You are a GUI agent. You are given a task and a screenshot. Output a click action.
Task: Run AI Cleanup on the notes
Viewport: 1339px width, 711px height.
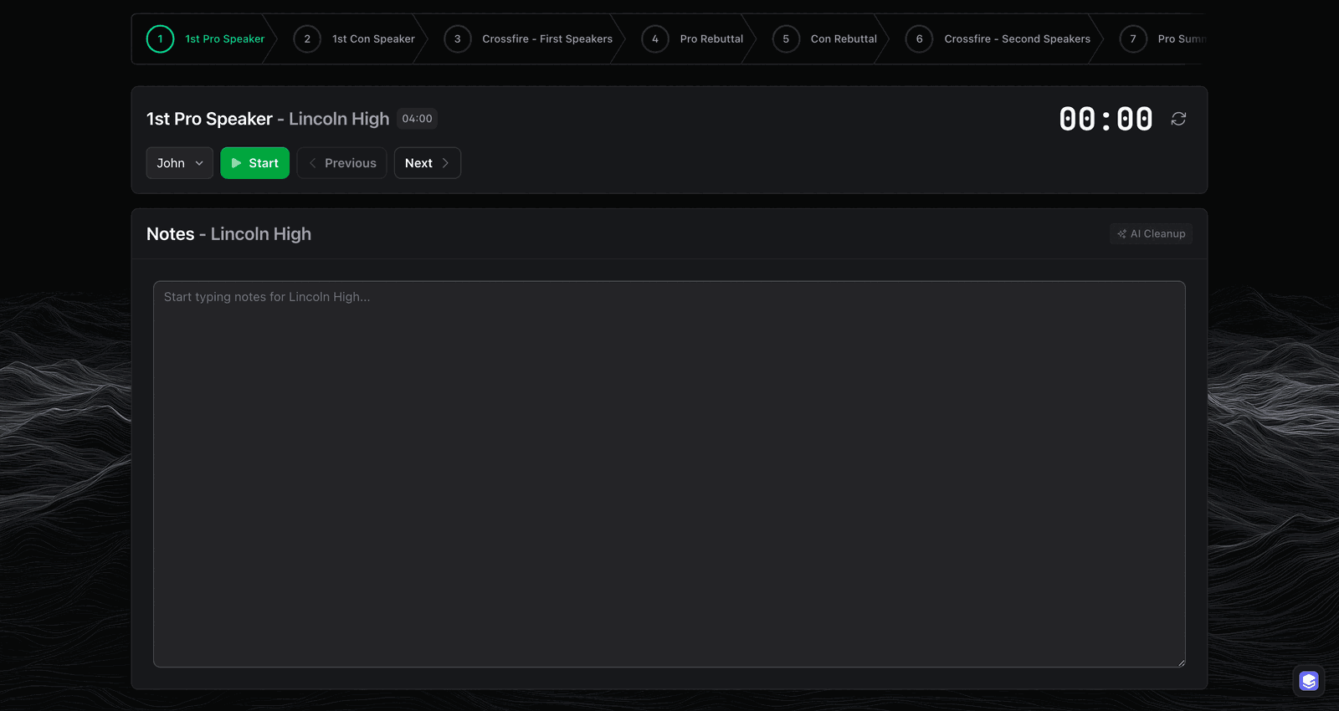click(x=1152, y=234)
